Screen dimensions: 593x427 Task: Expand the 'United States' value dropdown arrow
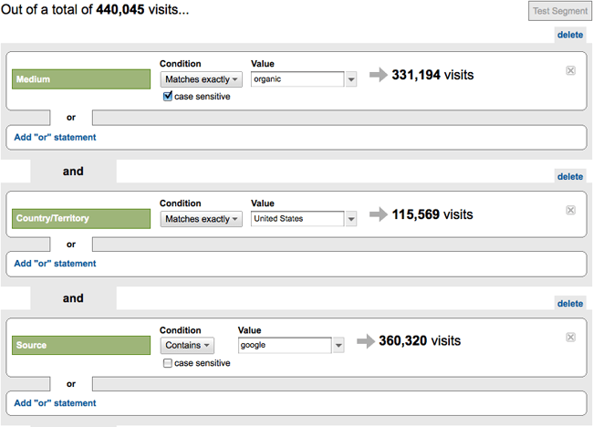[350, 219]
